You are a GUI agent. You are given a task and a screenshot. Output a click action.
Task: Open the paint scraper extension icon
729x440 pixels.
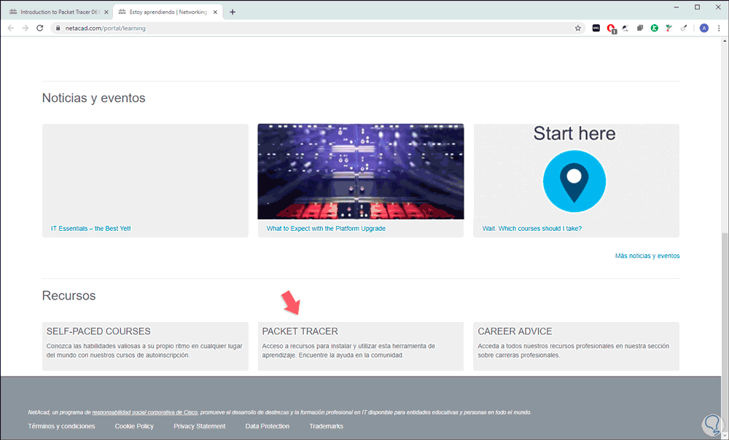pyautogui.click(x=684, y=28)
